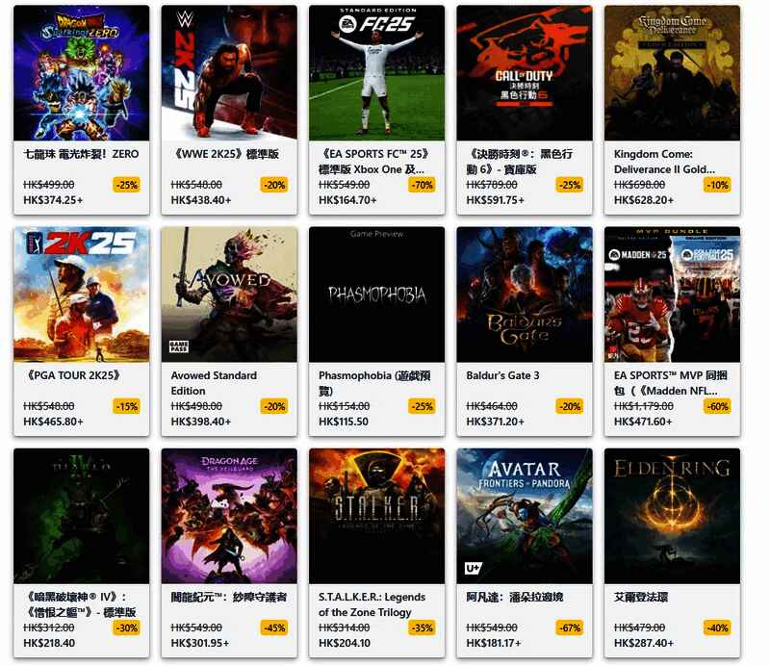The height and width of the screenshot is (666, 770).
Task: Select the WWE 2K25 cover image
Action: click(x=229, y=73)
